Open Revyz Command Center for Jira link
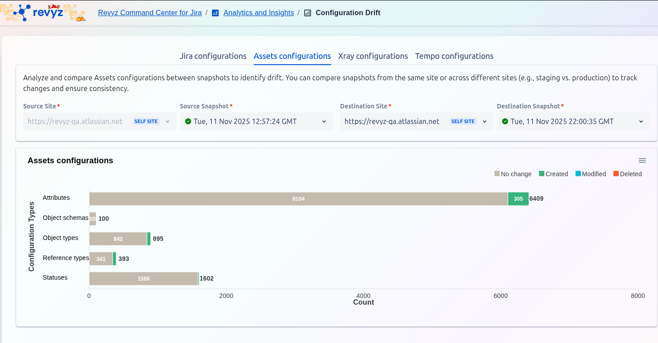Screen dimensions: 658x343 coord(150,13)
